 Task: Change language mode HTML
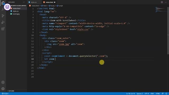pos(158,94)
